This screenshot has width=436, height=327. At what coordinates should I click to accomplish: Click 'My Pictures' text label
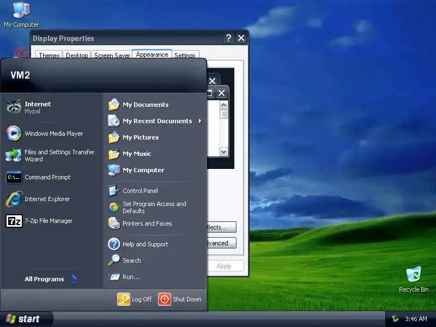point(141,137)
